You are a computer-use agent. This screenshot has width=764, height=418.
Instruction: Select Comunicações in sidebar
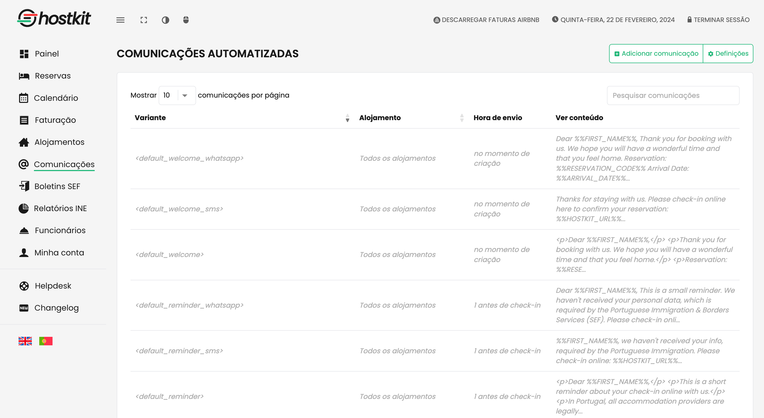click(64, 164)
